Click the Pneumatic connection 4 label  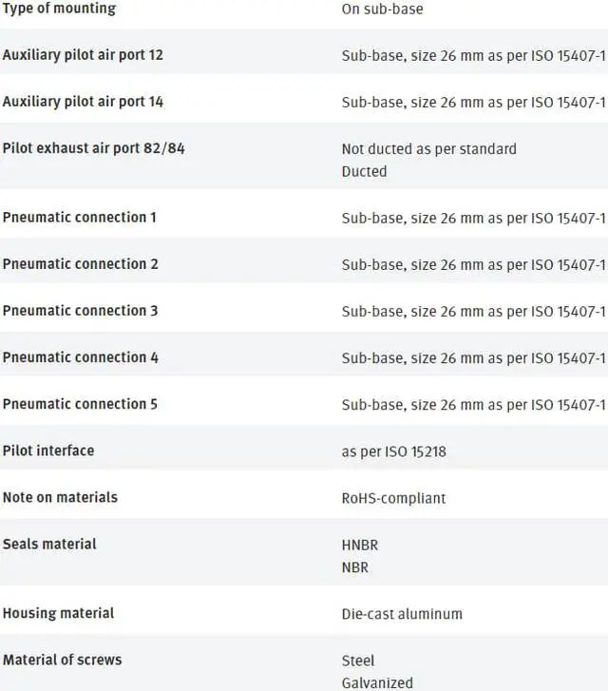(x=80, y=357)
